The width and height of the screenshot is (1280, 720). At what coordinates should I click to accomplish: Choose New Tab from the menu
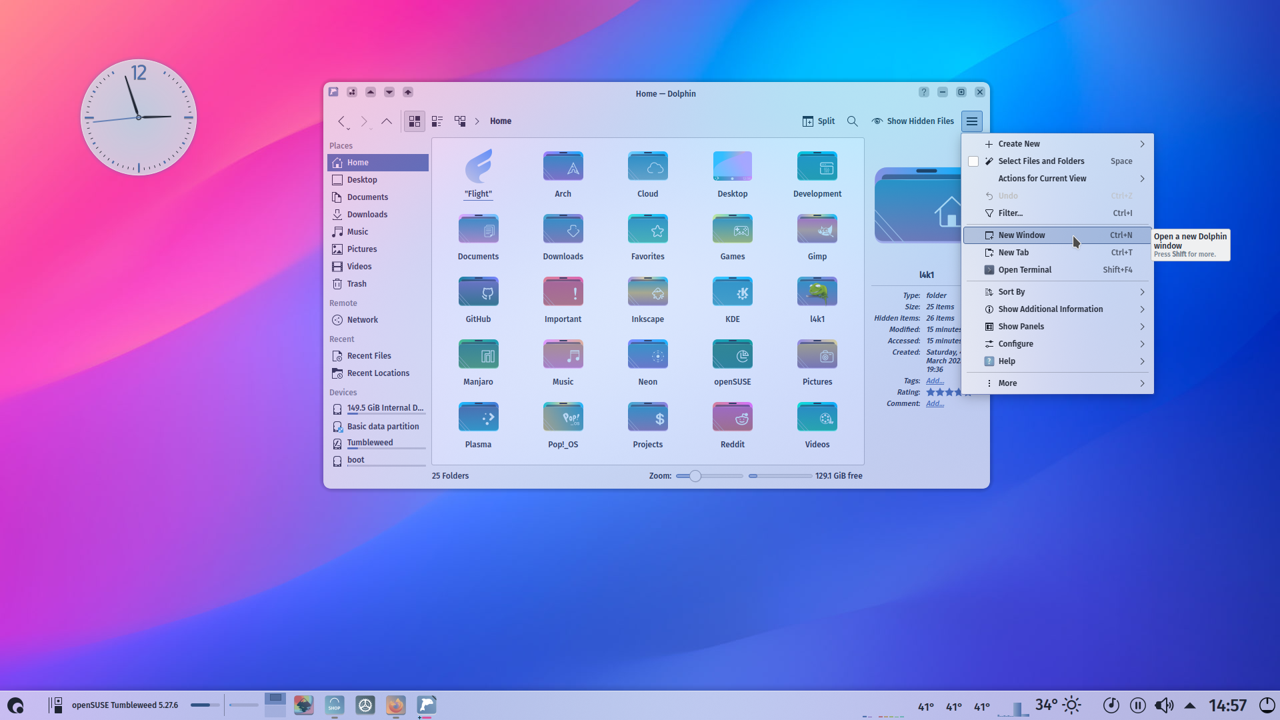pos(1058,253)
